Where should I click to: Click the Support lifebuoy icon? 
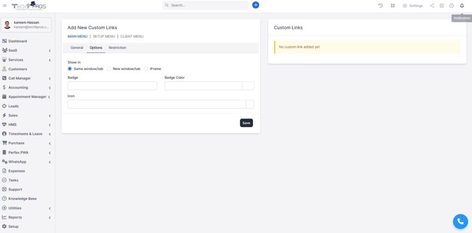(x=5, y=189)
